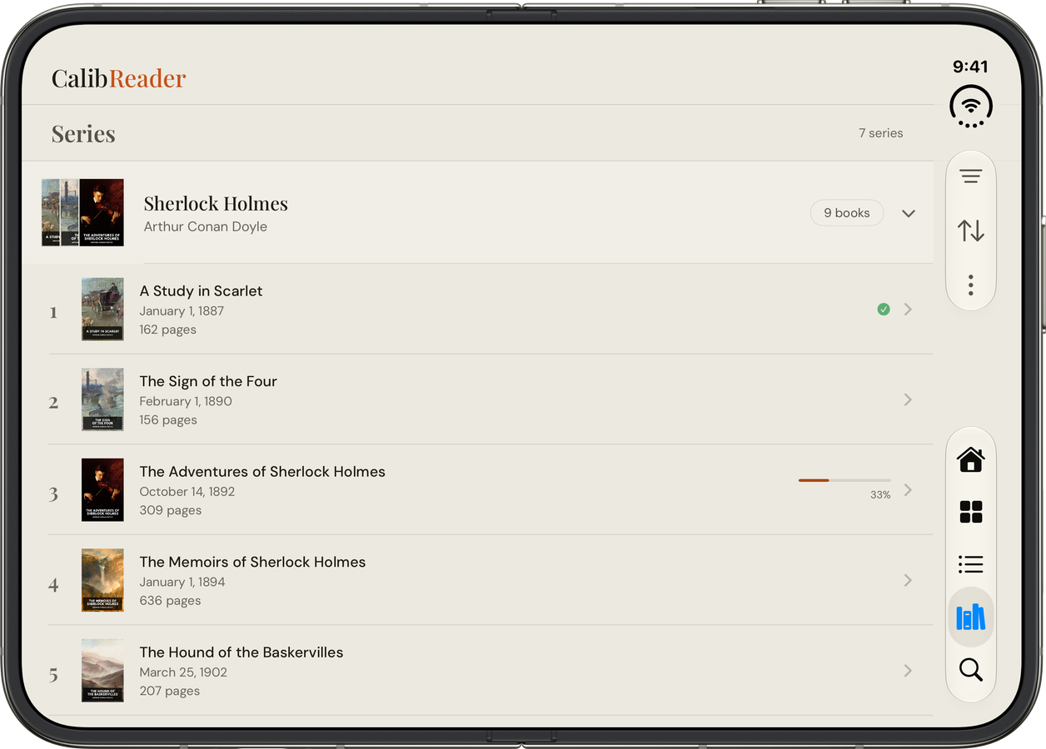Viewport: 1046px width, 749px height.
Task: Tap the 9 books badge
Action: pyautogui.click(x=846, y=213)
